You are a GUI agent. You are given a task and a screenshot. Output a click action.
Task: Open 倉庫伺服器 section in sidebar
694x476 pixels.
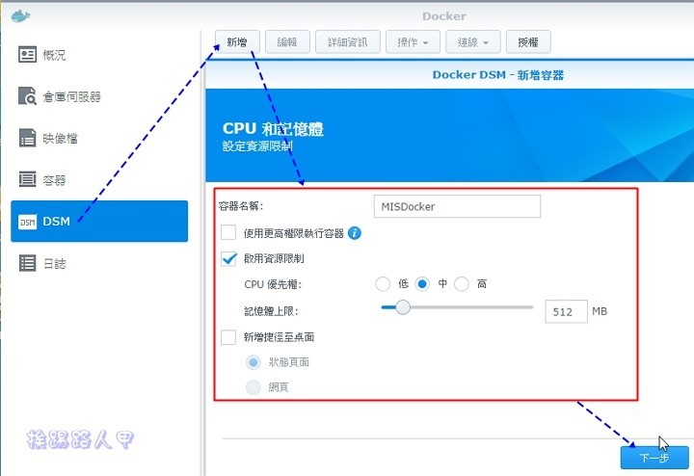[99, 96]
